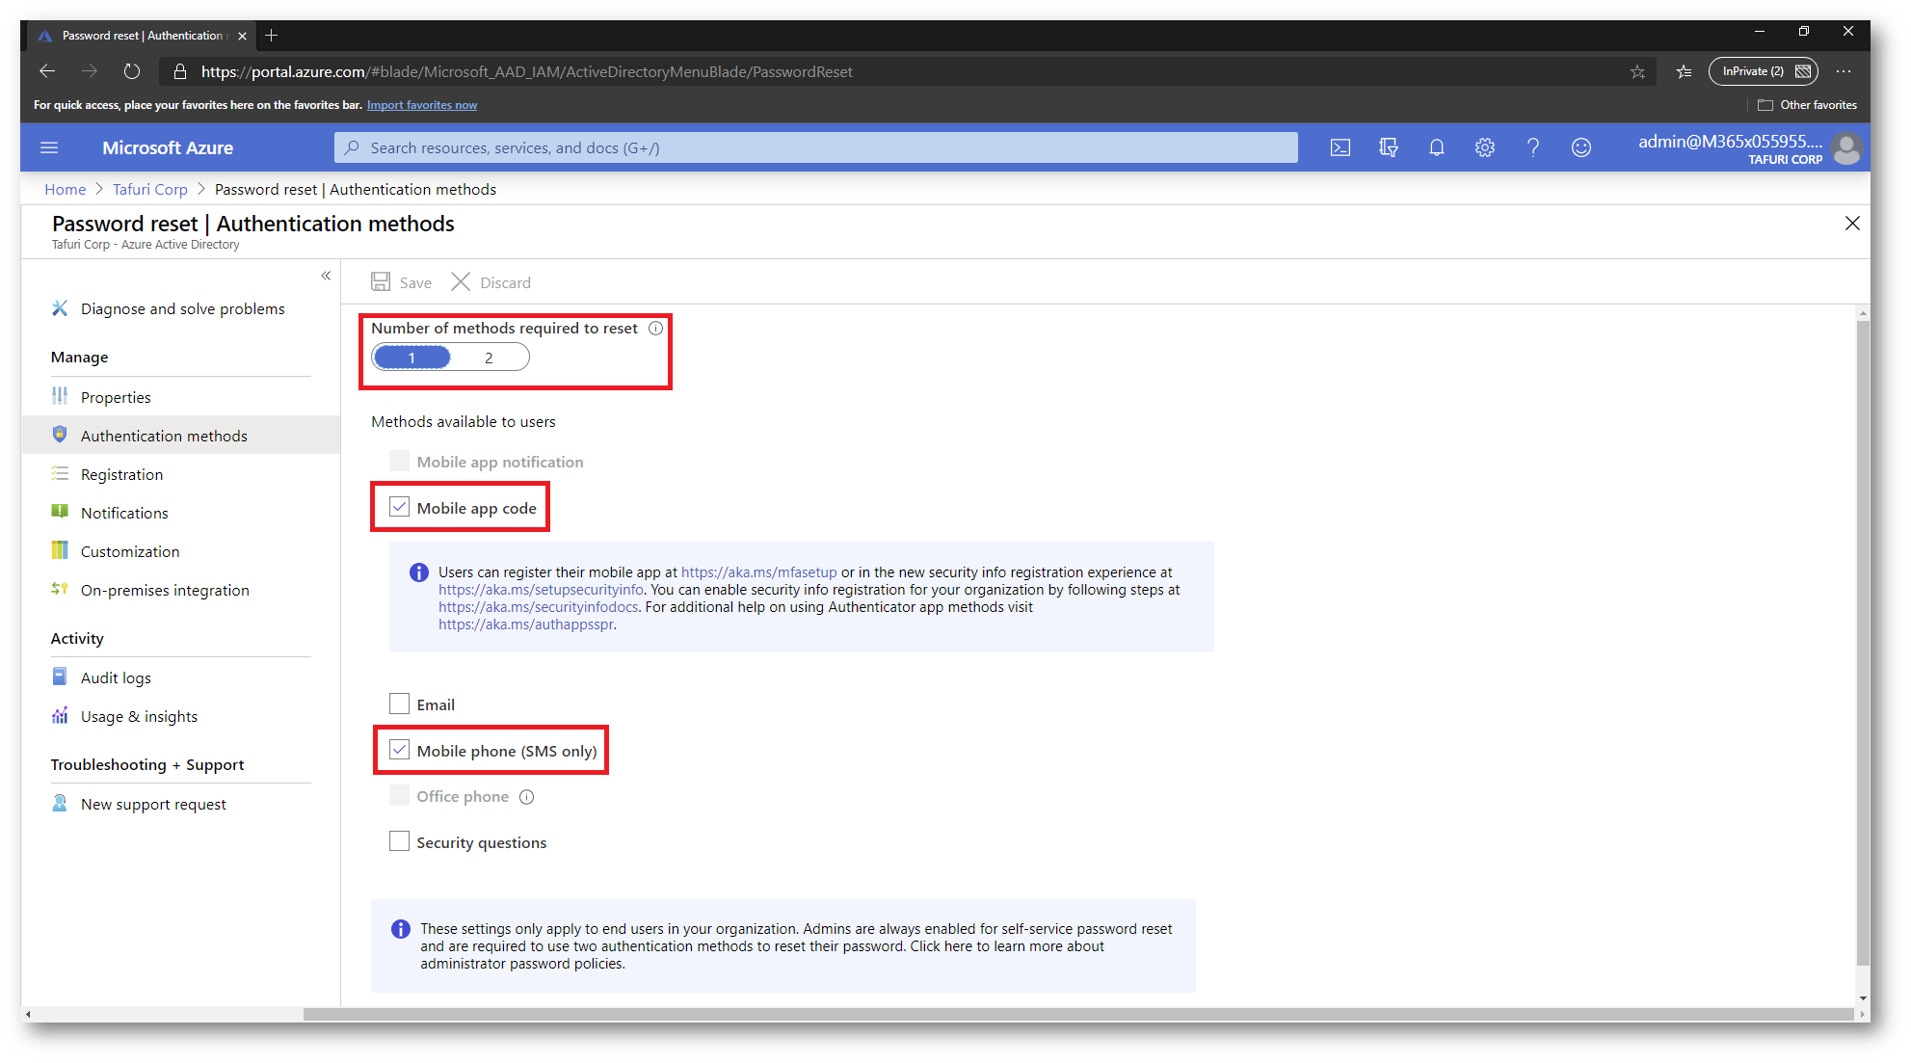Enable the Email checkbox
This screenshot has width=1911, height=1063.
[399, 704]
